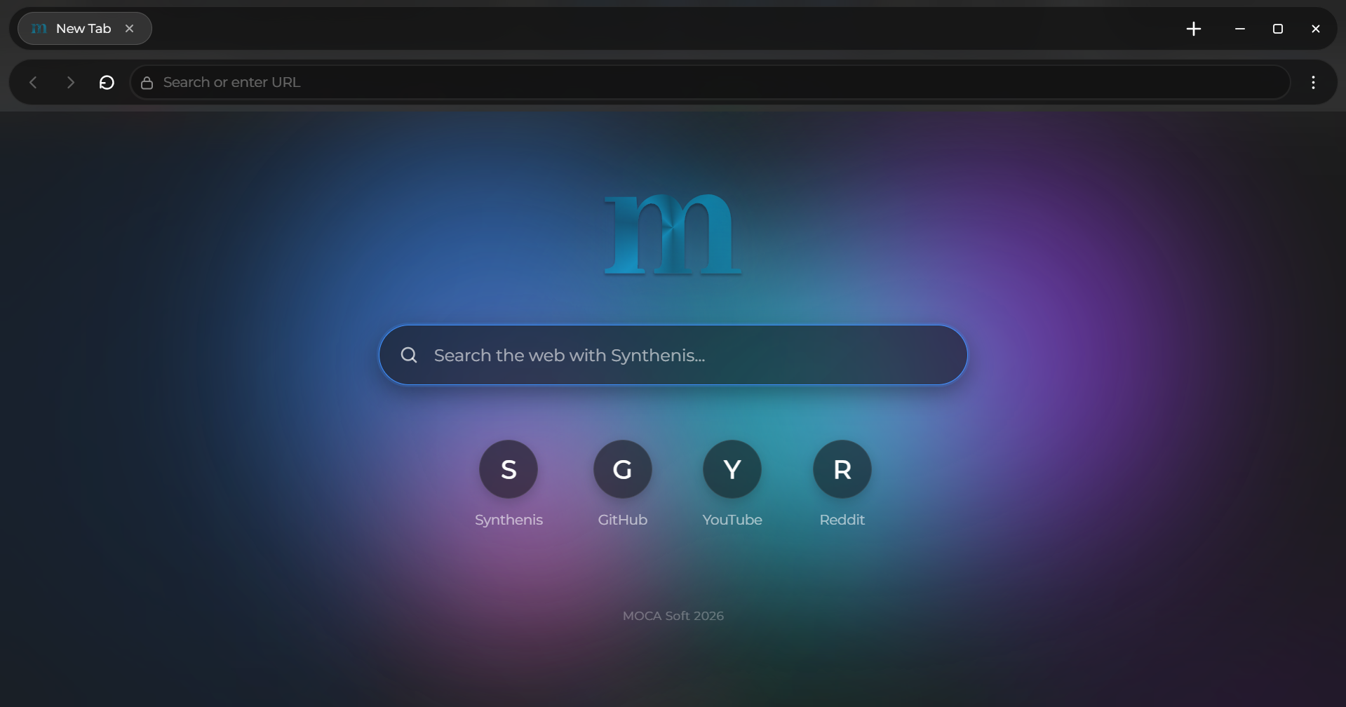Click the MOCA Soft 2026 footer text
This screenshot has height=707, width=1346.
pyautogui.click(x=673, y=615)
